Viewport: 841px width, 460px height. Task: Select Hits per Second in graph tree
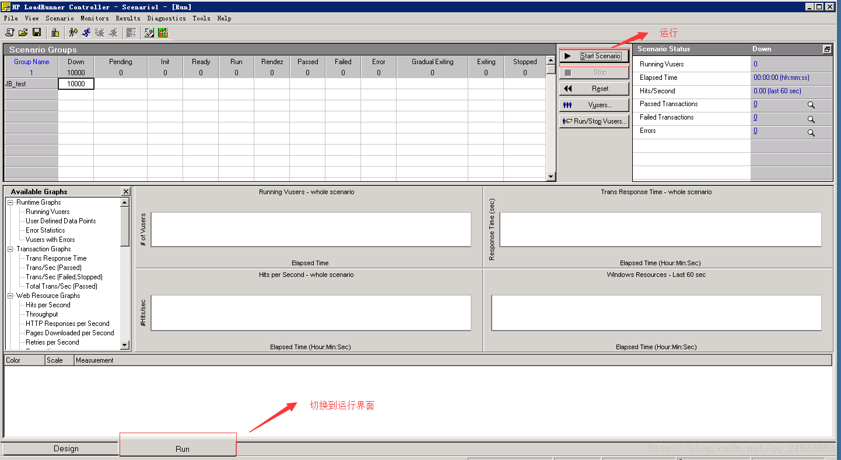48,305
